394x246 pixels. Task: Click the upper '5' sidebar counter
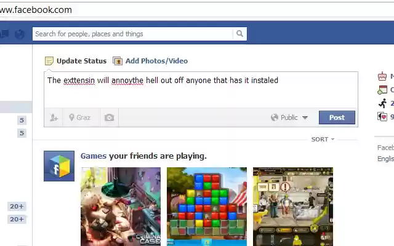22,121
